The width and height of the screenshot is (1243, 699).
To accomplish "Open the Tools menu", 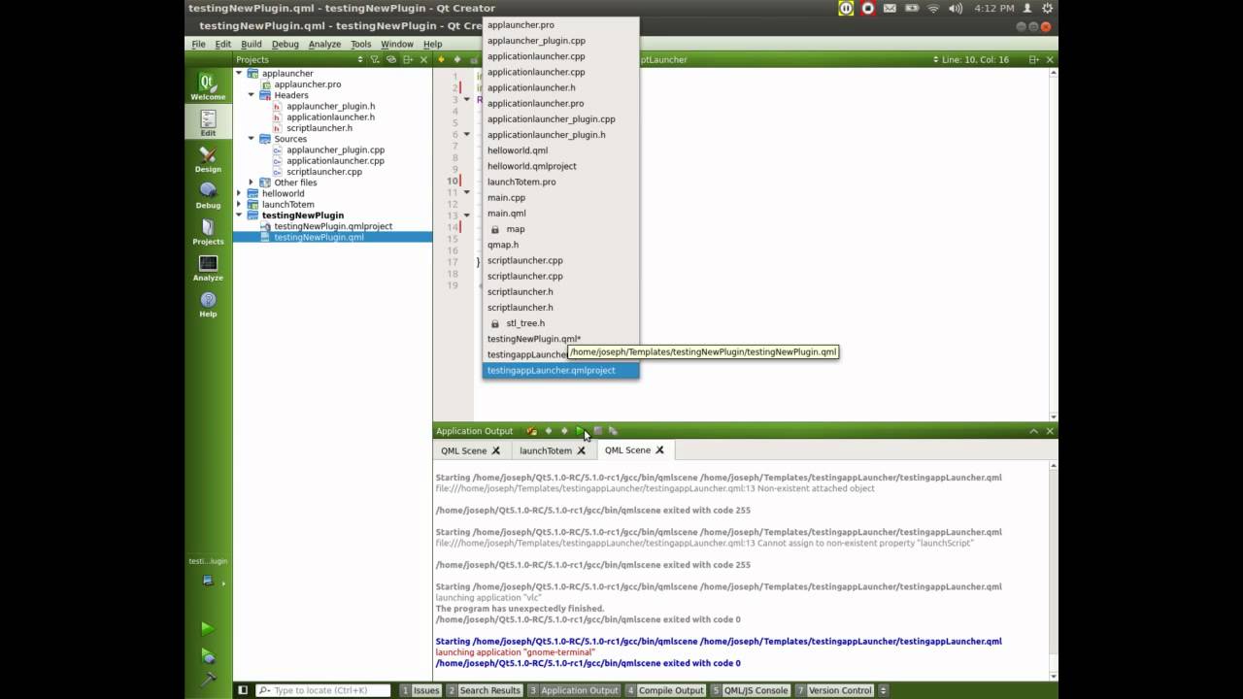I will pyautogui.click(x=360, y=44).
